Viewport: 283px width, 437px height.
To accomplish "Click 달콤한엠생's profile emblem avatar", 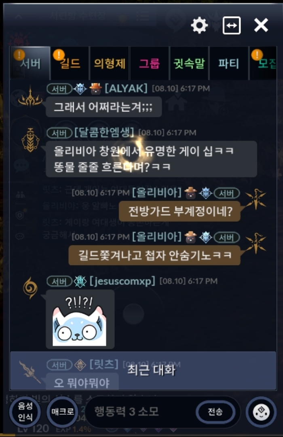I will point(30,140).
